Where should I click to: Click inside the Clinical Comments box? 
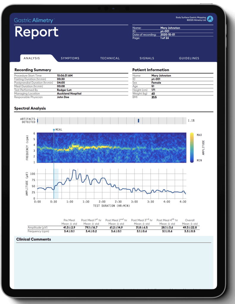(x=113, y=266)
